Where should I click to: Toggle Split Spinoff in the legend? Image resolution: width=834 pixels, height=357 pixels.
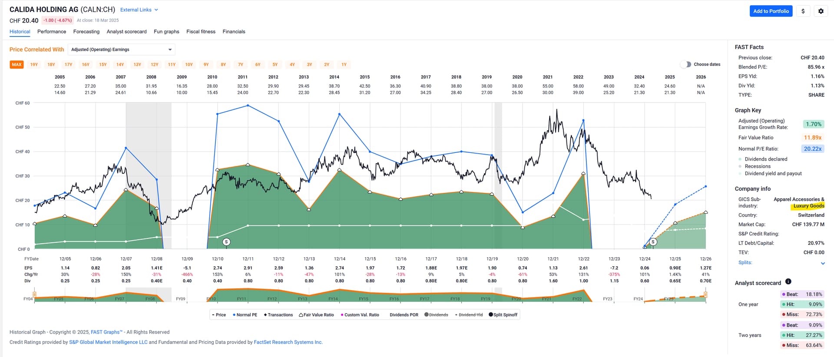click(x=503, y=315)
